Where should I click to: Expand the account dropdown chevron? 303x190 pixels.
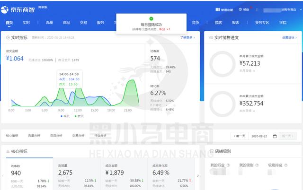coord(301,9)
